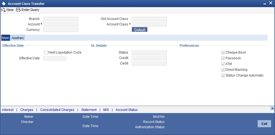Toggle the ATM checkbox

(223, 64)
